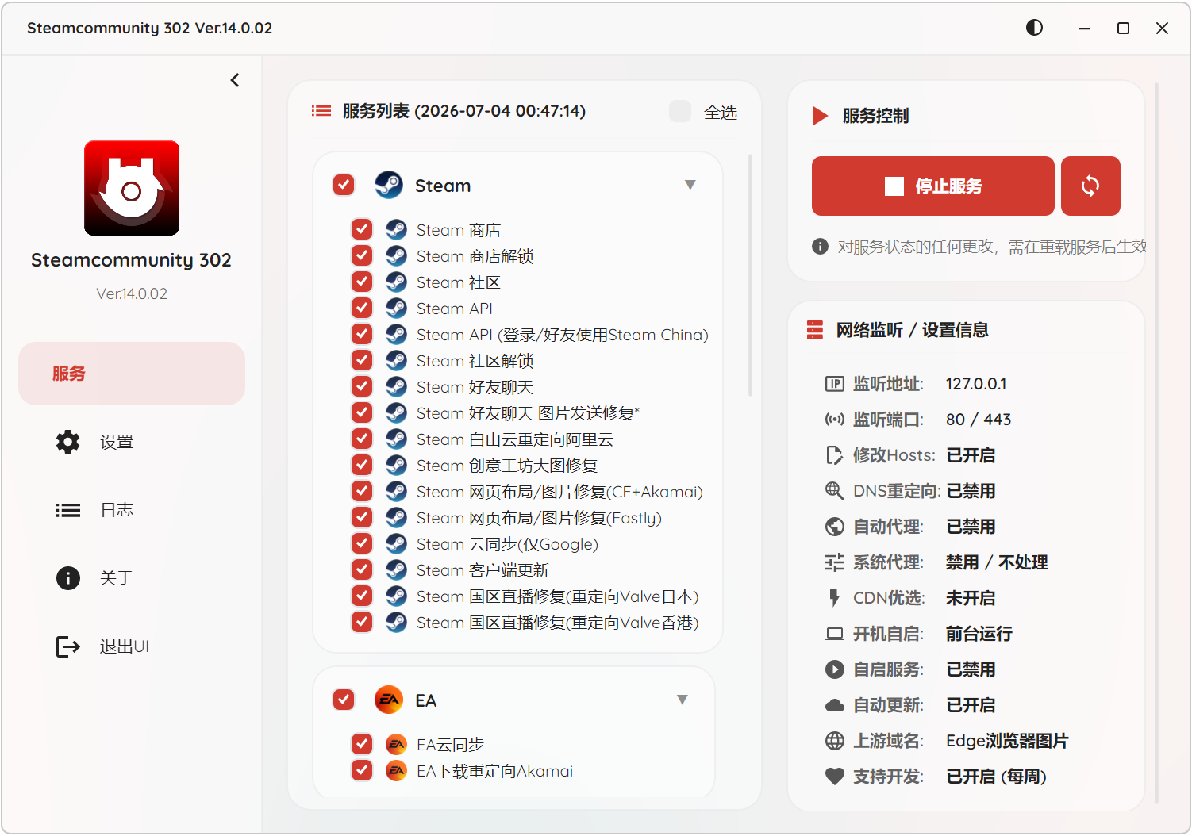This screenshot has height=836, width=1192.
Task: Click the server icon of 网络监听 / 设置信息
Action: pos(815,330)
